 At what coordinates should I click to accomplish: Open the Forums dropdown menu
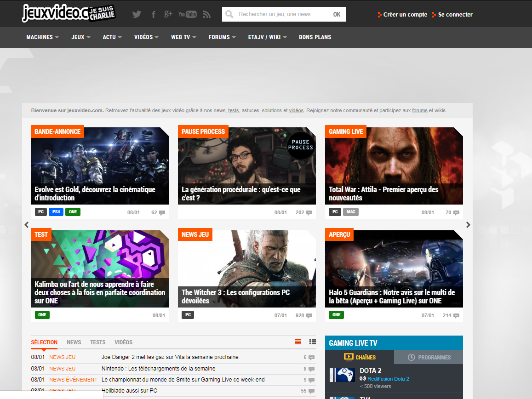click(222, 37)
